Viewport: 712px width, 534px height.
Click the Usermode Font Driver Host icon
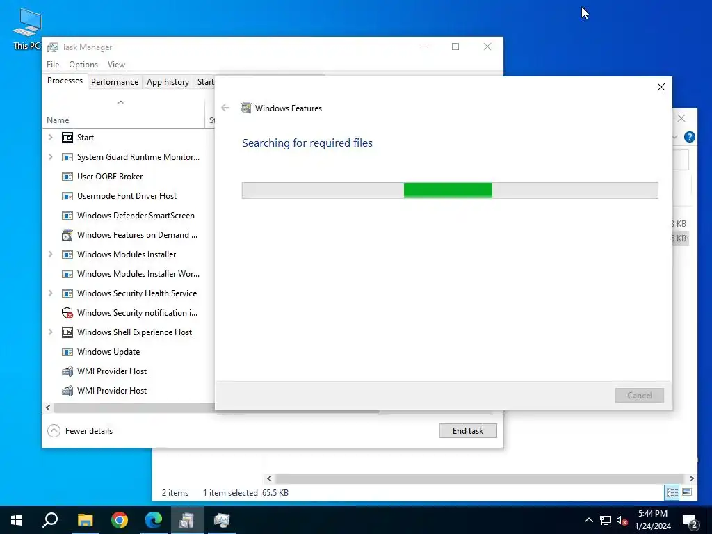(x=67, y=196)
